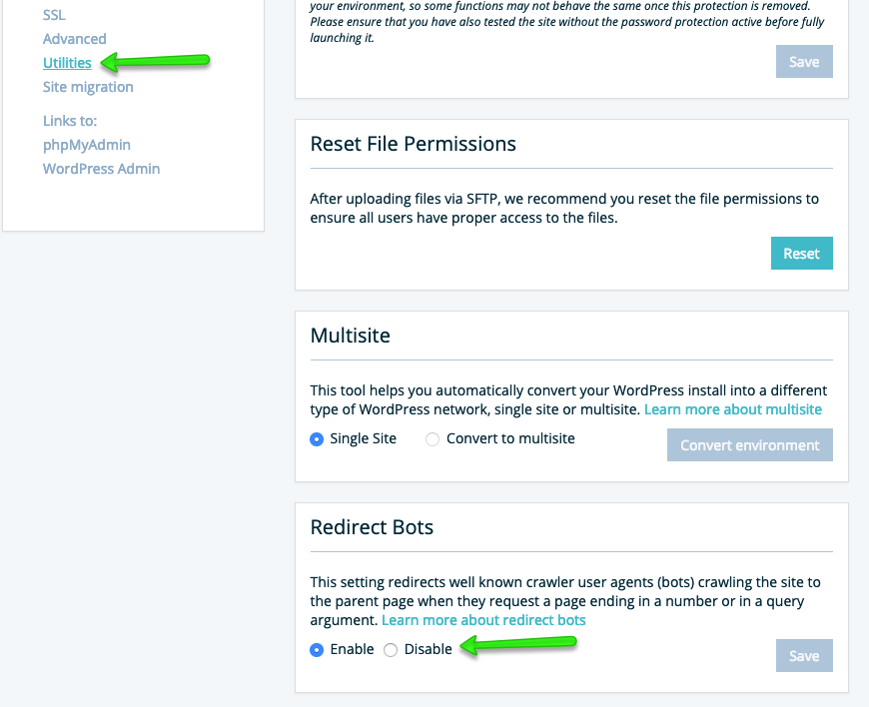Image resolution: width=869 pixels, height=707 pixels.
Task: Open the Utilities section in sidebar
Action: coord(67,62)
